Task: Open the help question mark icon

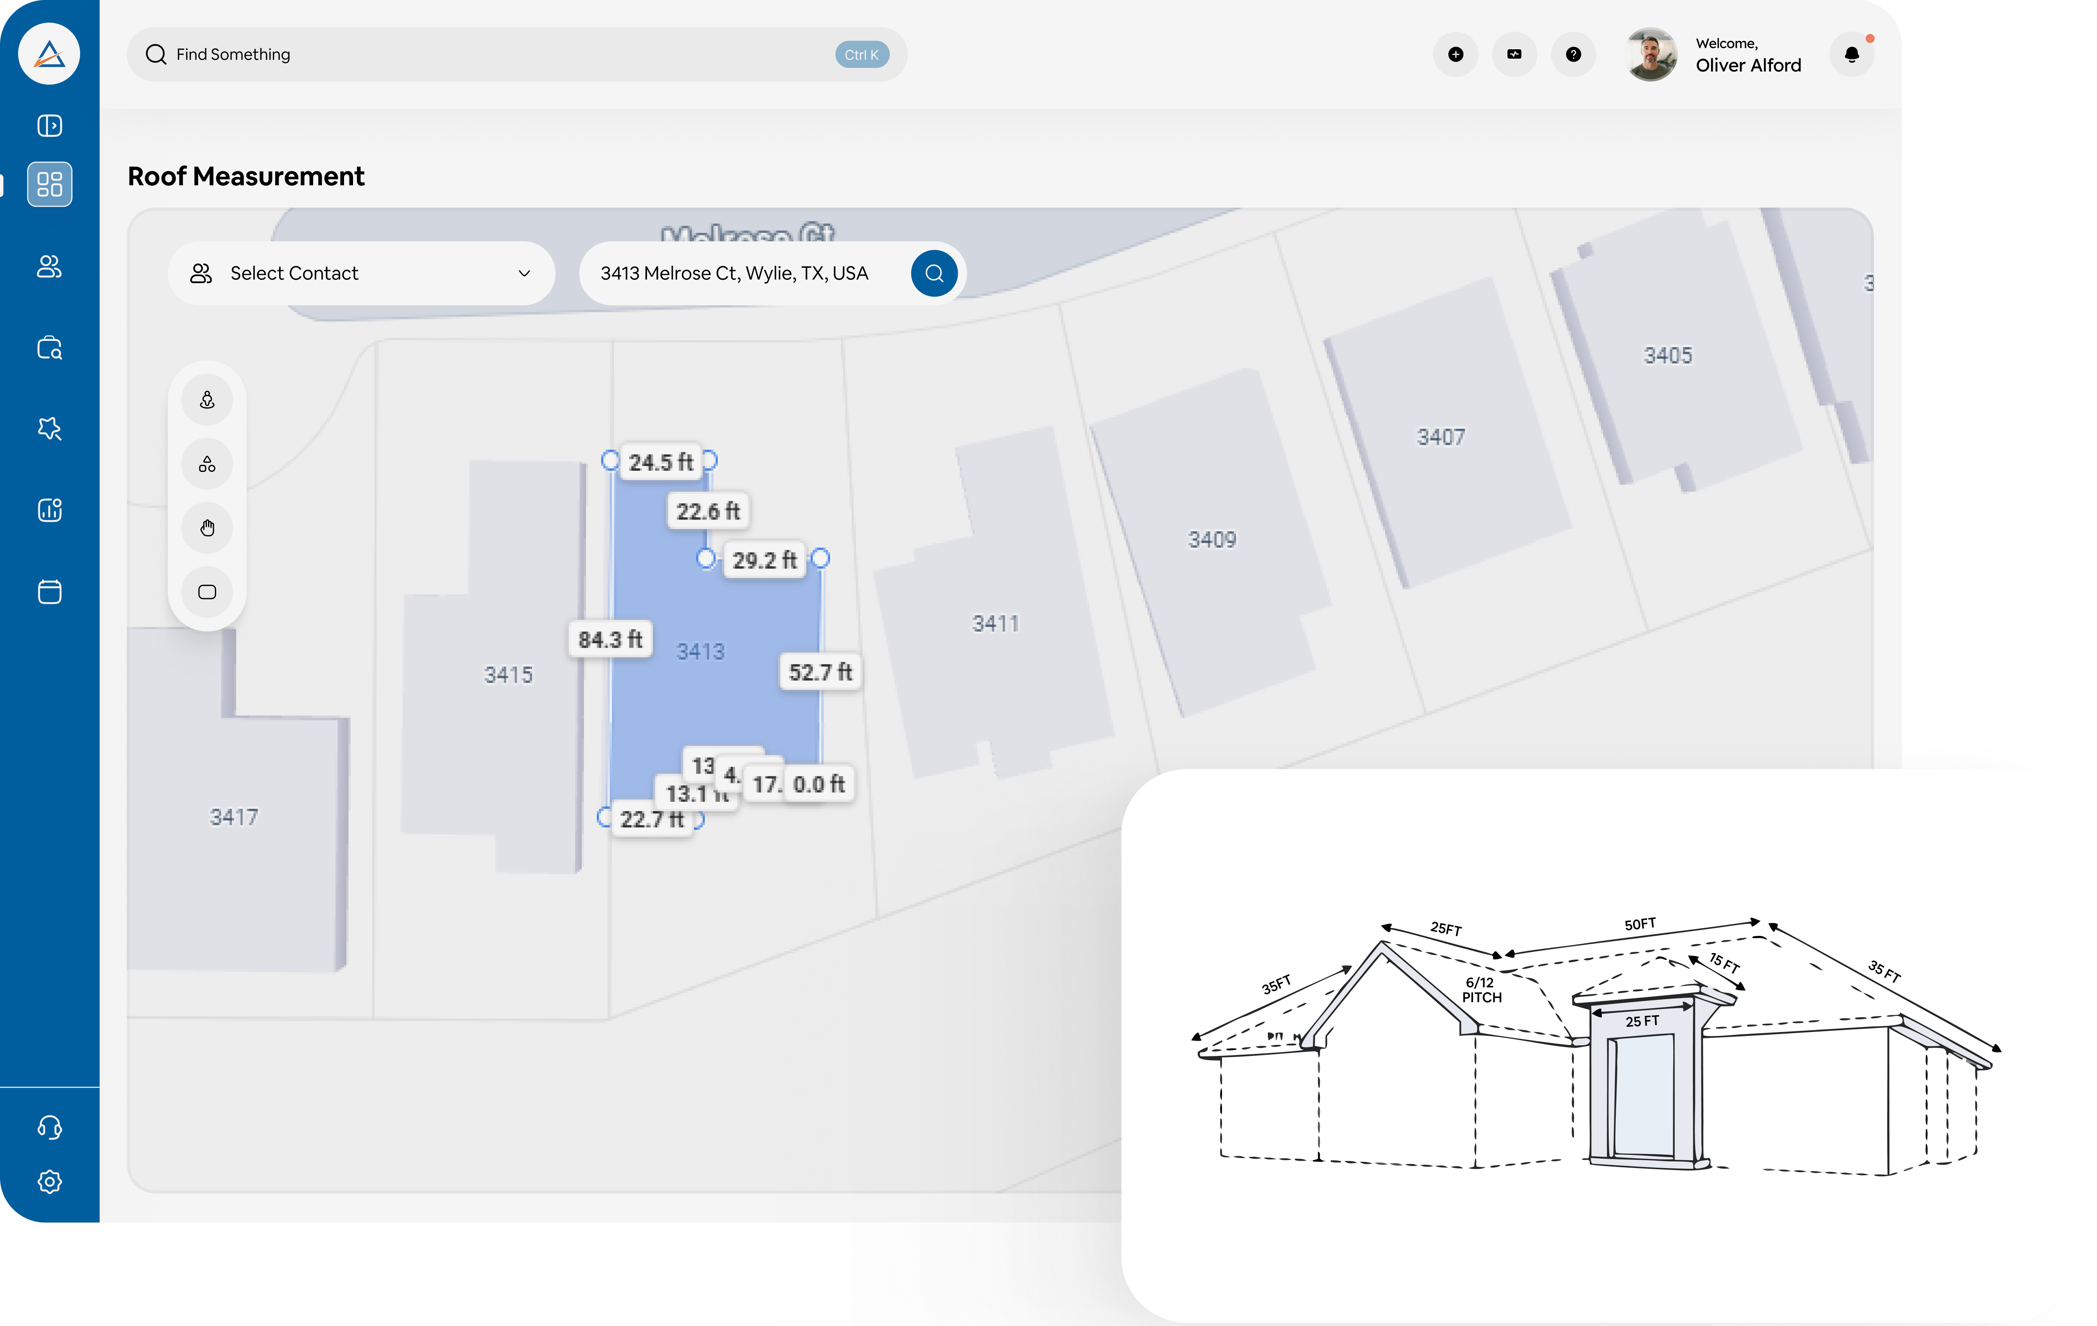Action: [x=1574, y=55]
